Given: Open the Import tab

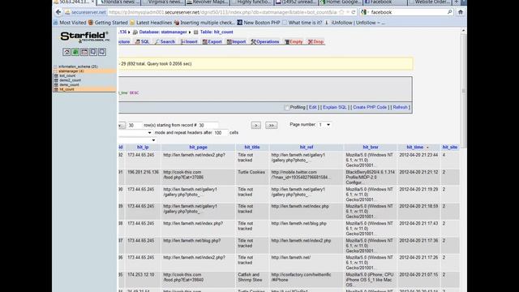Looking at the screenshot, I should pos(236,41).
